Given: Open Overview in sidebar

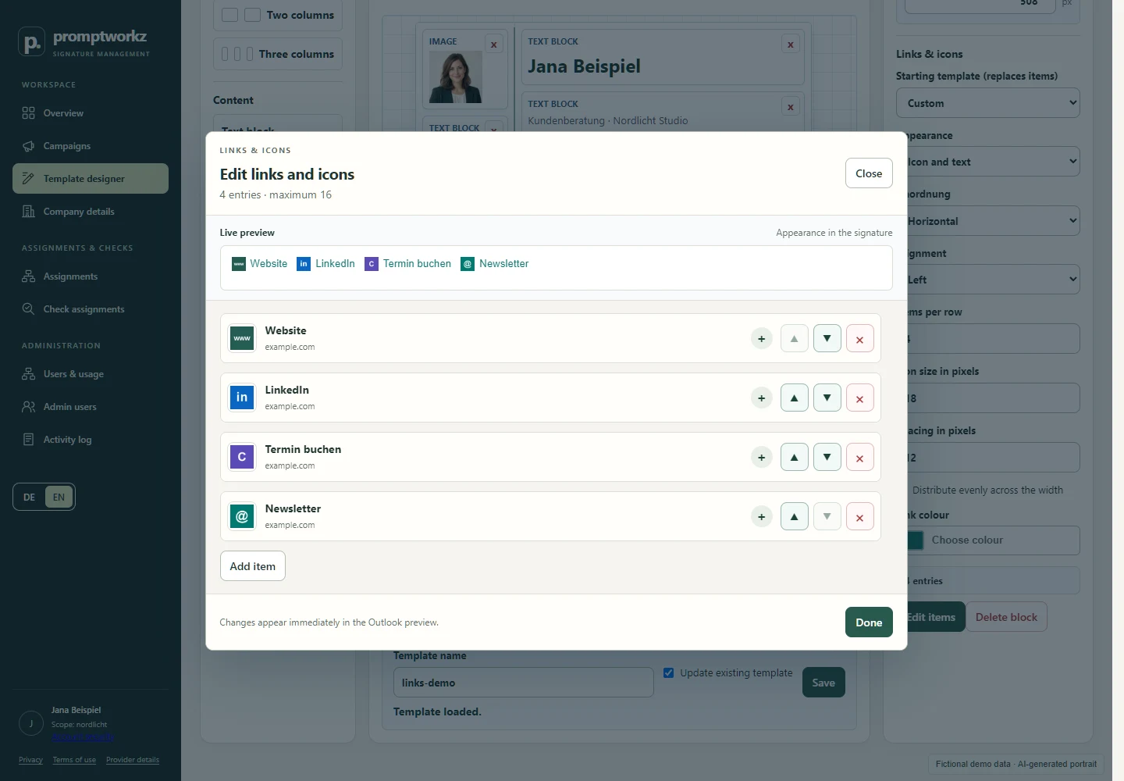Looking at the screenshot, I should pos(91,113).
